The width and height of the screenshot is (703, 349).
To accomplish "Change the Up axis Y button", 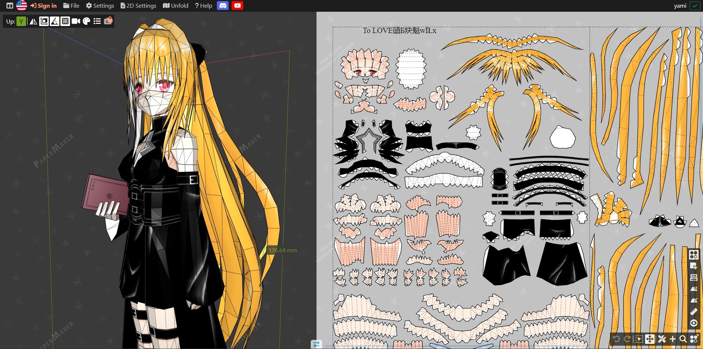I will click(21, 21).
